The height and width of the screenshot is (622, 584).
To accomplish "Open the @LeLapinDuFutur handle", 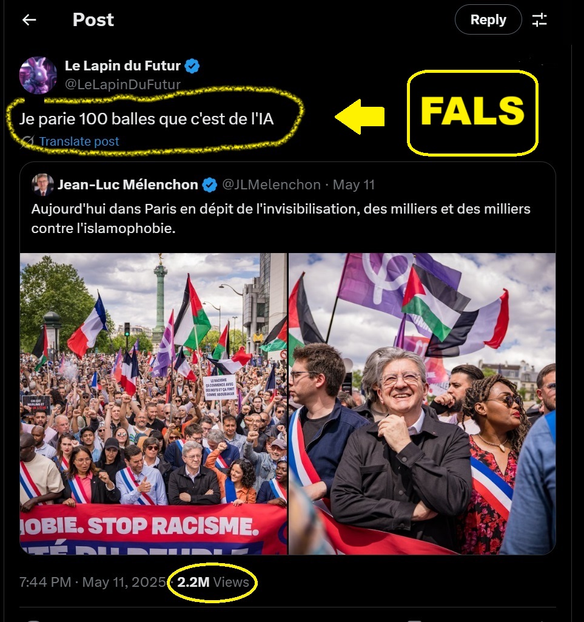I will click(123, 84).
